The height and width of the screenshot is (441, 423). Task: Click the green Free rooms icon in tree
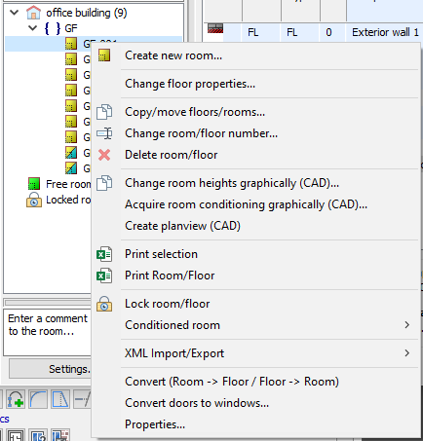(x=34, y=184)
